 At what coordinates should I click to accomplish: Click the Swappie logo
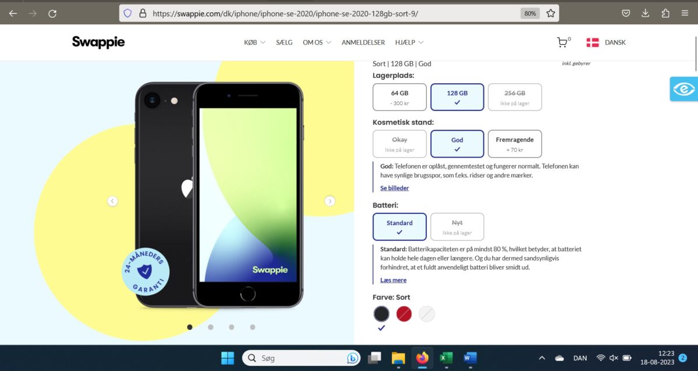[x=98, y=42]
